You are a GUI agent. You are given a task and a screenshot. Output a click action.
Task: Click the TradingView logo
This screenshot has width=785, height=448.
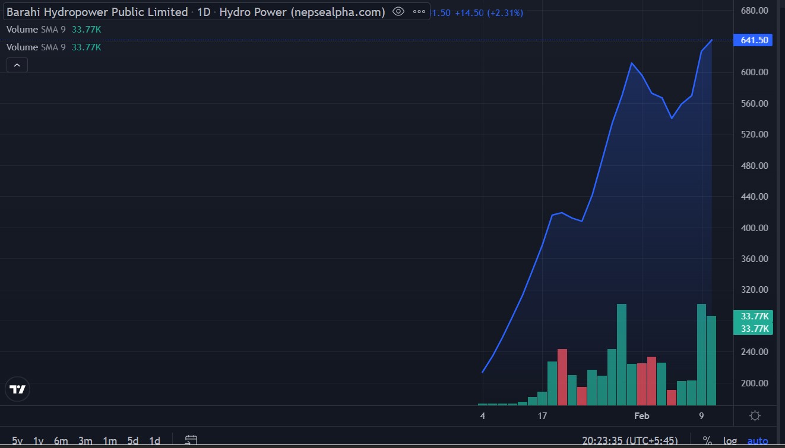tap(18, 389)
